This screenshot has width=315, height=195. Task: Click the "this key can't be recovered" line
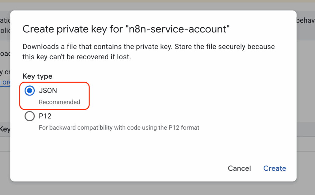[77, 57]
